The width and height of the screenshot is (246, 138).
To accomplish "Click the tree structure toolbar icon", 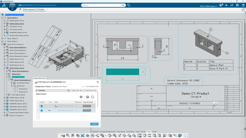I will [97, 135].
